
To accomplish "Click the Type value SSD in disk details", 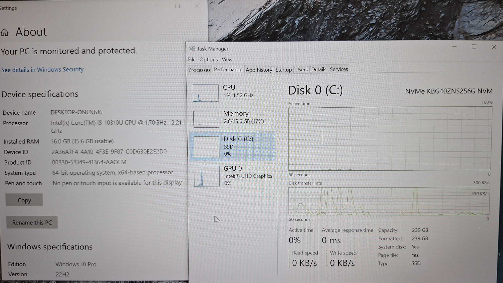I will tap(416, 263).
